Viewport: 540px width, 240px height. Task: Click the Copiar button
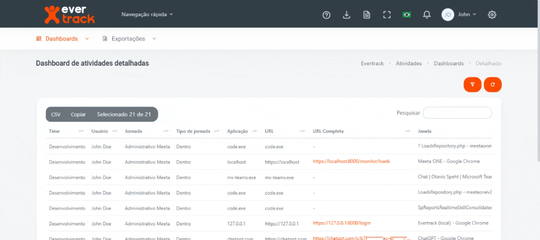78,115
